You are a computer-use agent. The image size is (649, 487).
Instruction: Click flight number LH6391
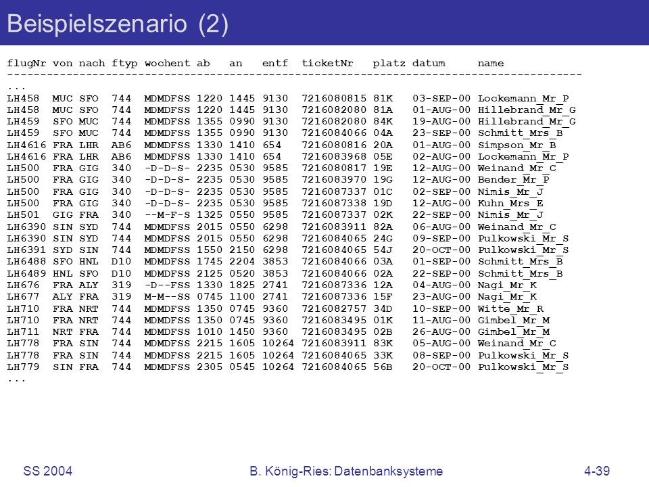pyautogui.click(x=26, y=250)
